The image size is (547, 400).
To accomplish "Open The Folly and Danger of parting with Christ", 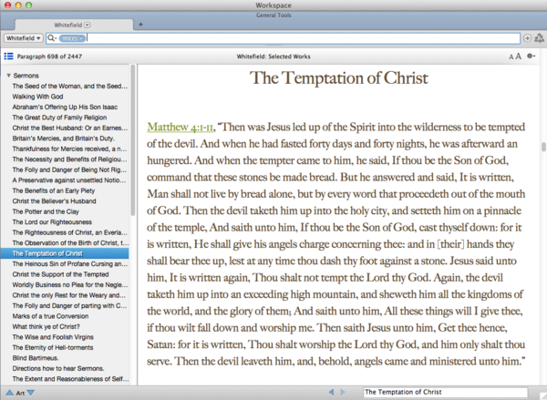I will (70, 306).
